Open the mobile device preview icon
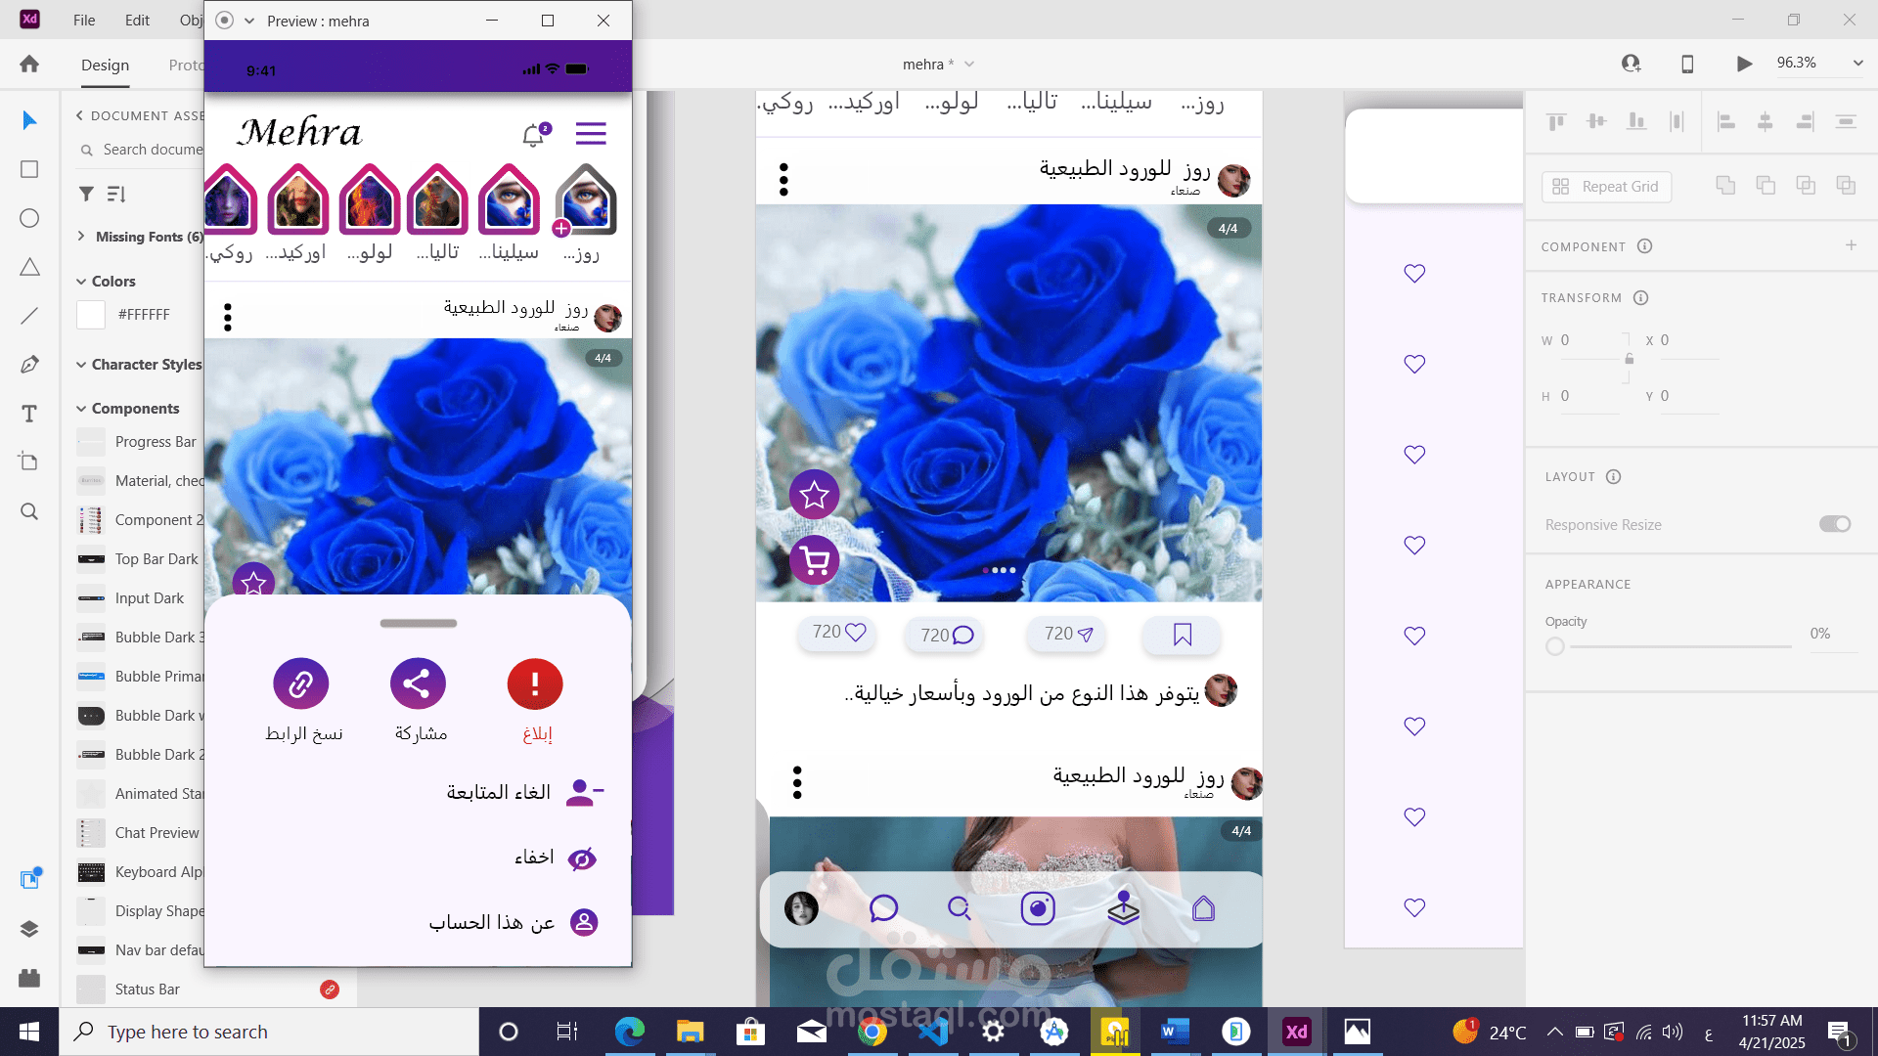 tap(1687, 64)
